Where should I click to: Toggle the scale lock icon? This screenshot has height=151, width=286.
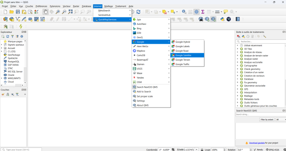(202, 149)
